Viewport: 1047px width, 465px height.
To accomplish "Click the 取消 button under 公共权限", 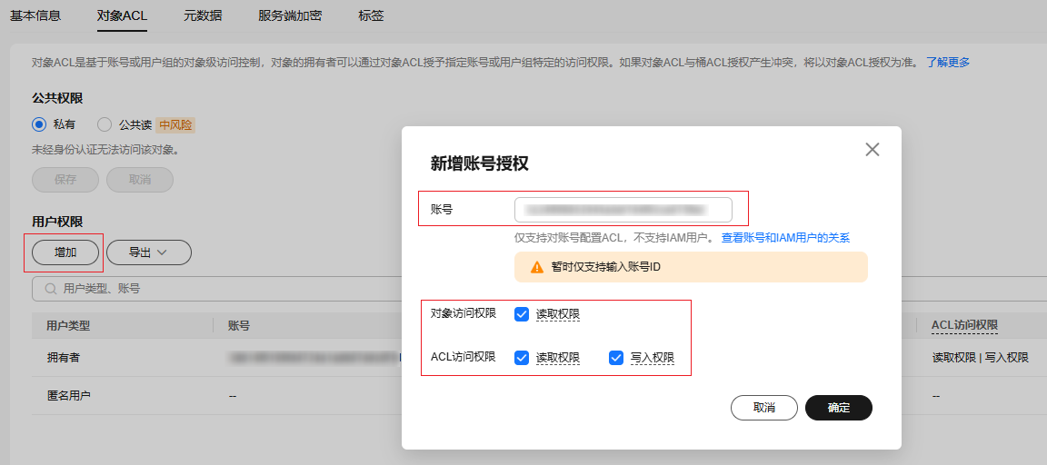I will 140,180.
